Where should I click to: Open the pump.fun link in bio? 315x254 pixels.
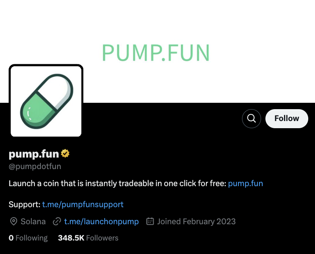pos(246,183)
